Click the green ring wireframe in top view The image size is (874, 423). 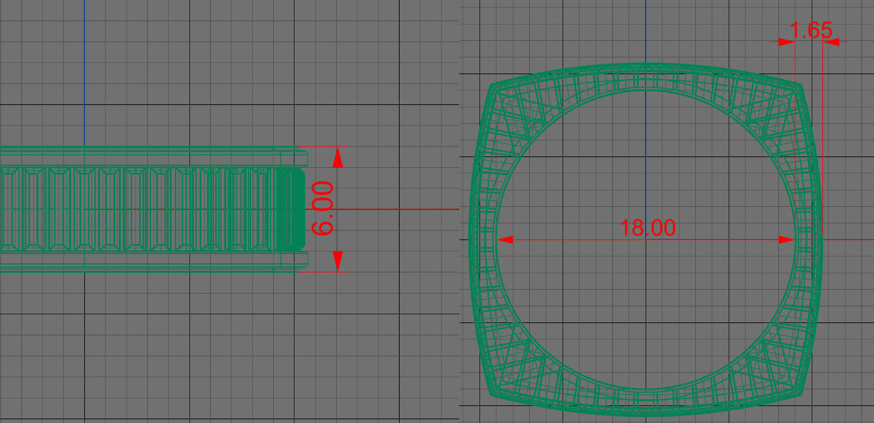click(x=646, y=239)
